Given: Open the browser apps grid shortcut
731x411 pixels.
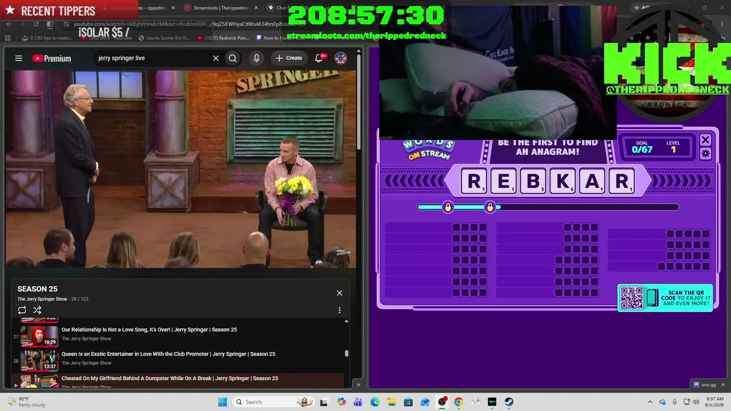Looking at the screenshot, I should [8, 38].
